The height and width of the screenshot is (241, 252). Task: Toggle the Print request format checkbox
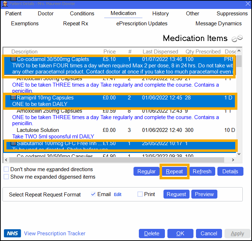pyautogui.click(x=140, y=194)
